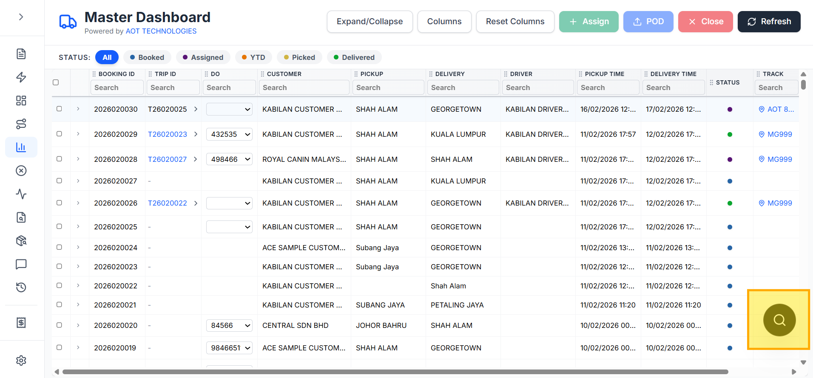Click the blue truck logo icon

[x=68, y=22]
